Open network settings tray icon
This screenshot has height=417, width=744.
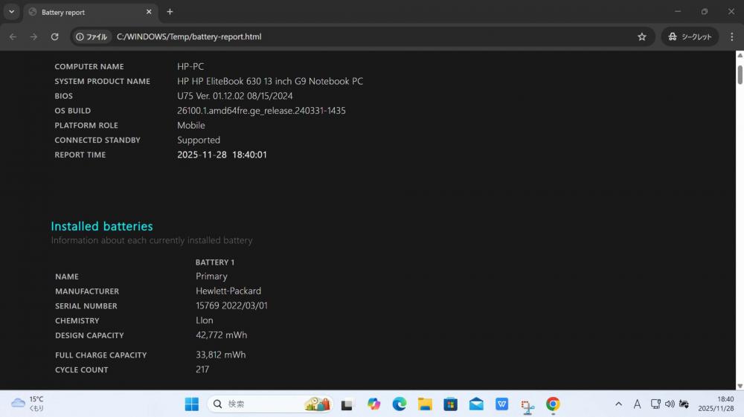655,404
